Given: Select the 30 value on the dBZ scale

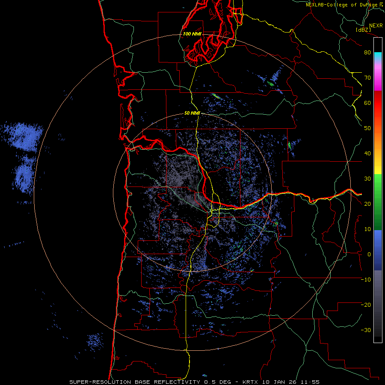Looking at the screenshot, I should 367,179.
